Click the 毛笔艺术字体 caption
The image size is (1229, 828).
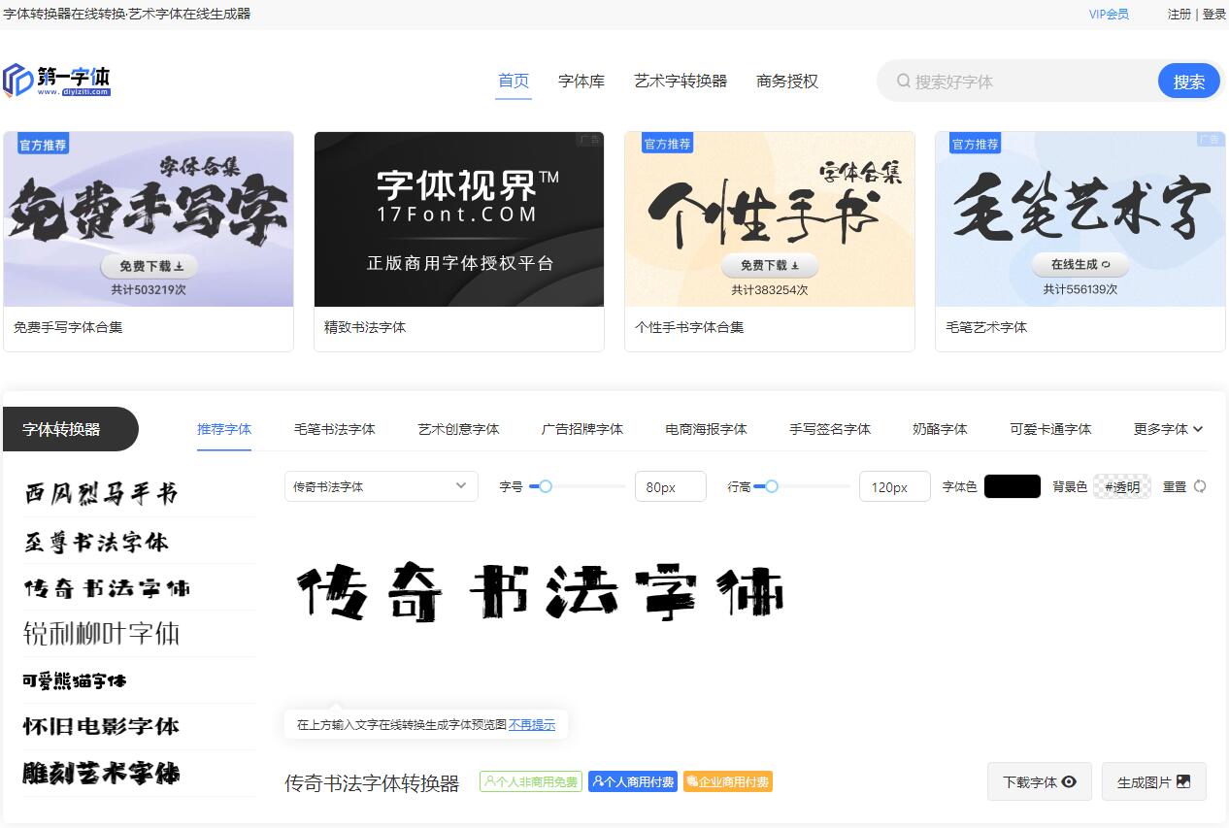point(986,327)
